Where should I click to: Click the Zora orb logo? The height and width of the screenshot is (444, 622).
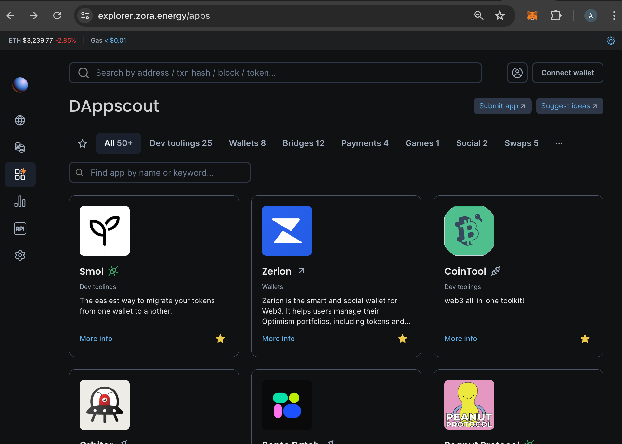(20, 85)
